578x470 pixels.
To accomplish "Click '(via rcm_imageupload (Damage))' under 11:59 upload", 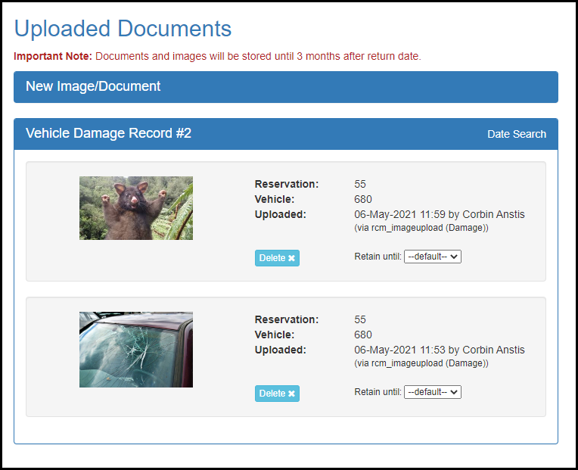I will click(x=421, y=228).
